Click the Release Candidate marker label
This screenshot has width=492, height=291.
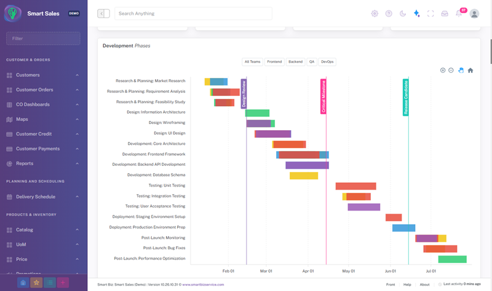(406, 98)
